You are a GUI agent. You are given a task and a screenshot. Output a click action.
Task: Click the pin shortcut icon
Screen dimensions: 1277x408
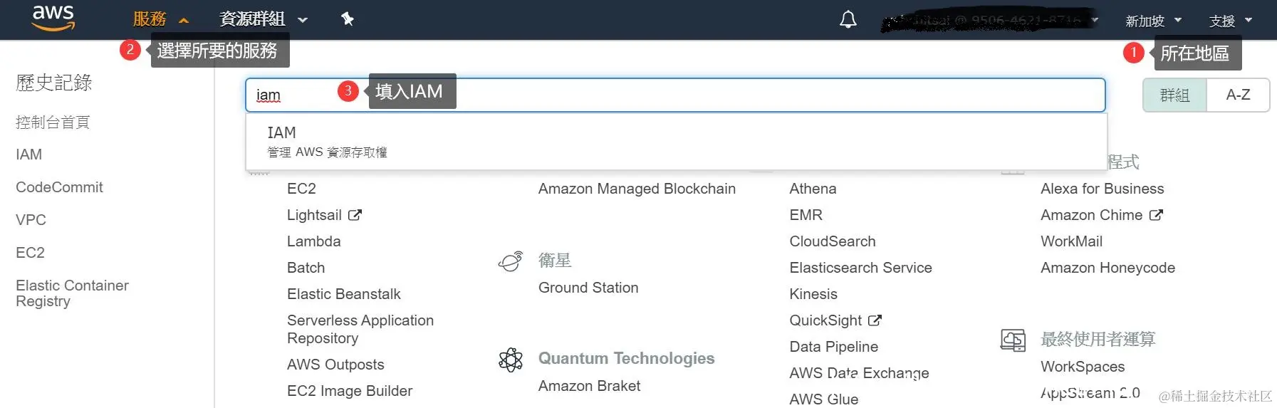click(x=348, y=19)
